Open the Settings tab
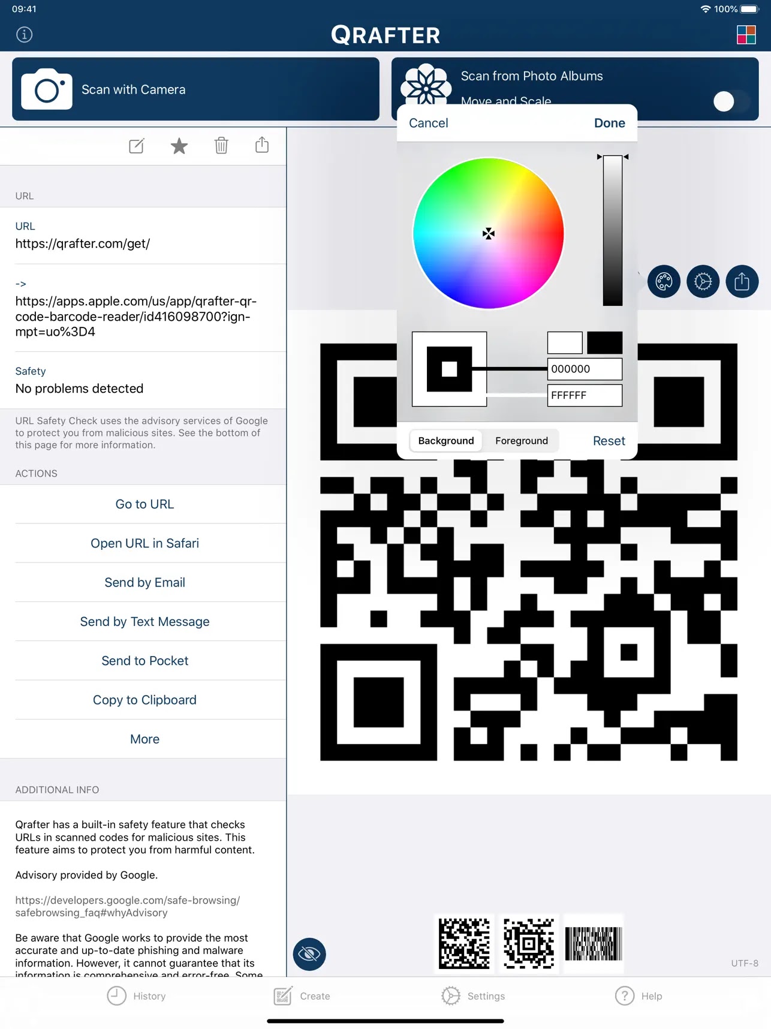771x1029 pixels. click(x=473, y=996)
